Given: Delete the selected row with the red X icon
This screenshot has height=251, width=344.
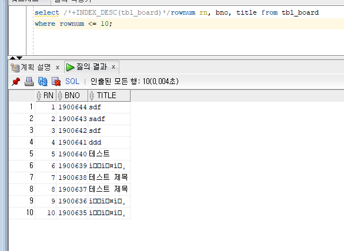Looking at the screenshot, I should (56, 82).
